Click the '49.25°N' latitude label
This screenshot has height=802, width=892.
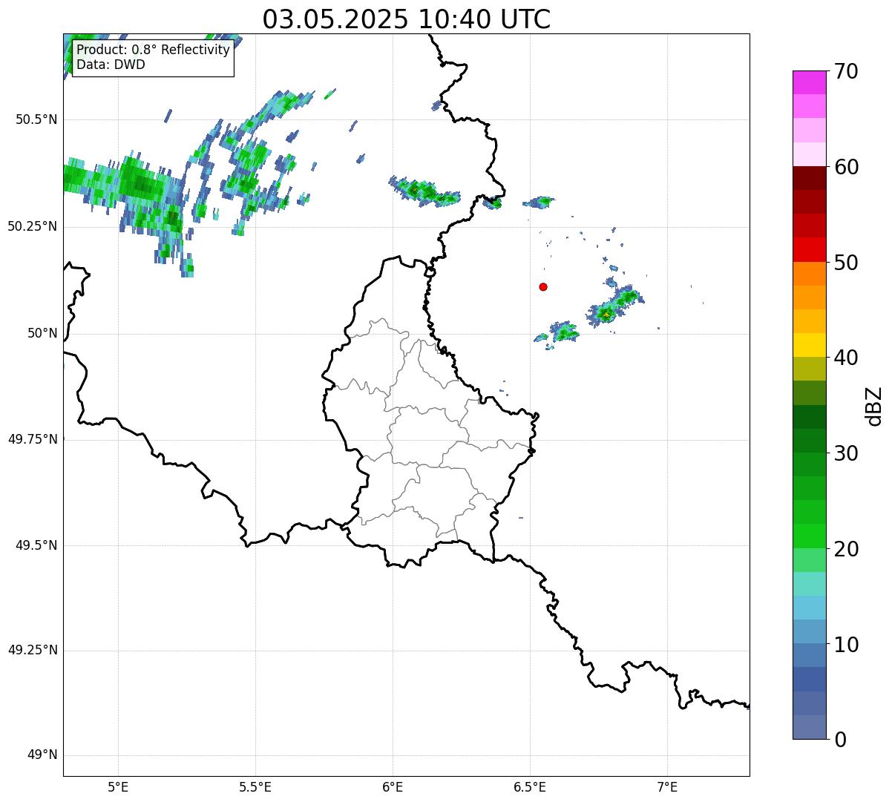coord(33,651)
